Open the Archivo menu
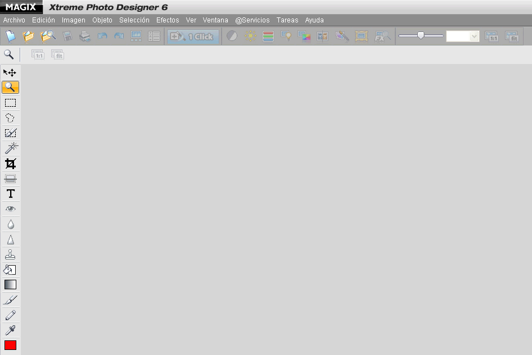The image size is (532, 355). tap(14, 20)
